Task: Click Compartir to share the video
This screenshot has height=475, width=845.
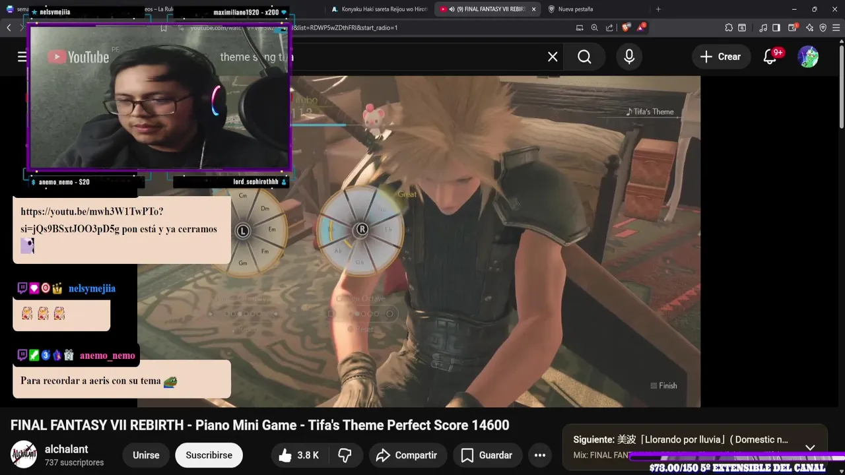Action: [x=407, y=455]
